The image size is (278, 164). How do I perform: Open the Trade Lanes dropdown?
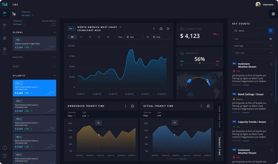coord(253,53)
